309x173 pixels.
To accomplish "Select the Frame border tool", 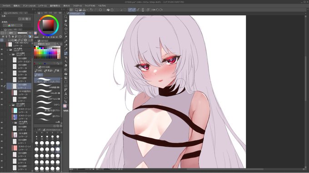I will (x=66, y=86).
